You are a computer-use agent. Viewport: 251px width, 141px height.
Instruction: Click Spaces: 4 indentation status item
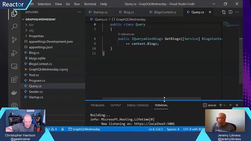tap(173, 129)
